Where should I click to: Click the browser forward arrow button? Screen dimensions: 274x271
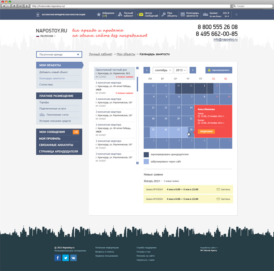coord(8,6)
